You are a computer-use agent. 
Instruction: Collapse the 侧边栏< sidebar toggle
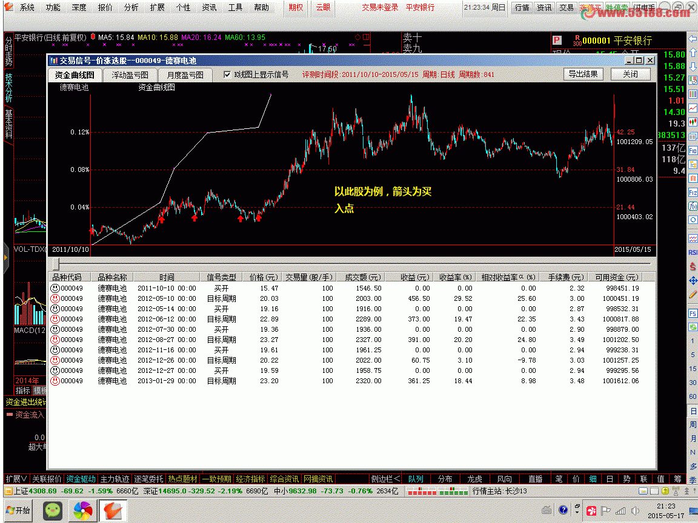pos(385,479)
